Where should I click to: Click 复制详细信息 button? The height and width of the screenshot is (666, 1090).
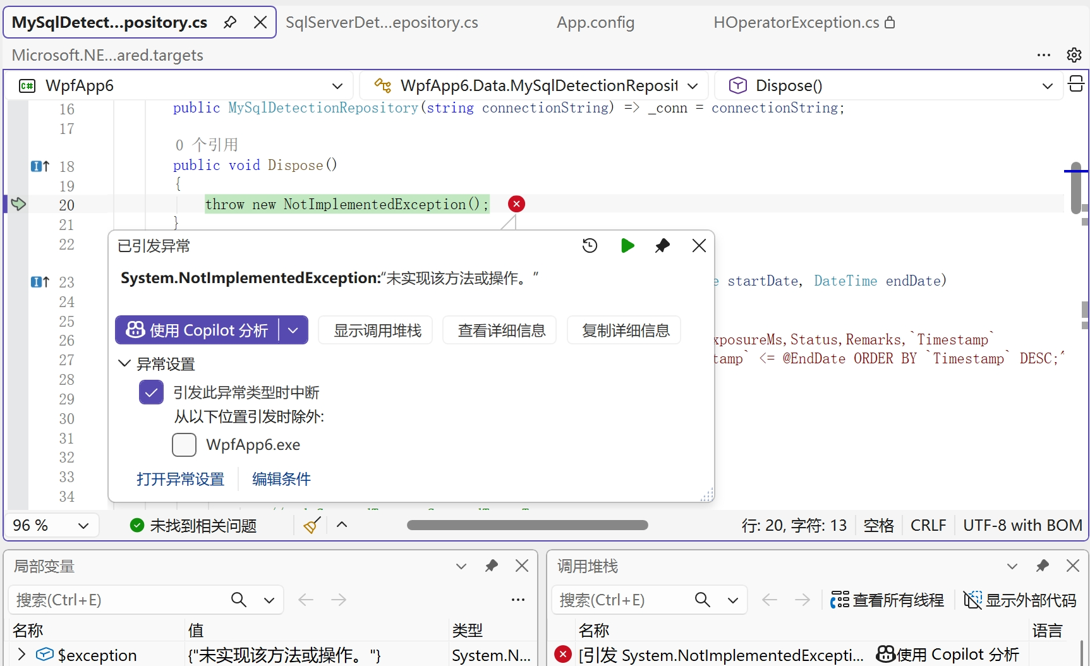pos(626,330)
